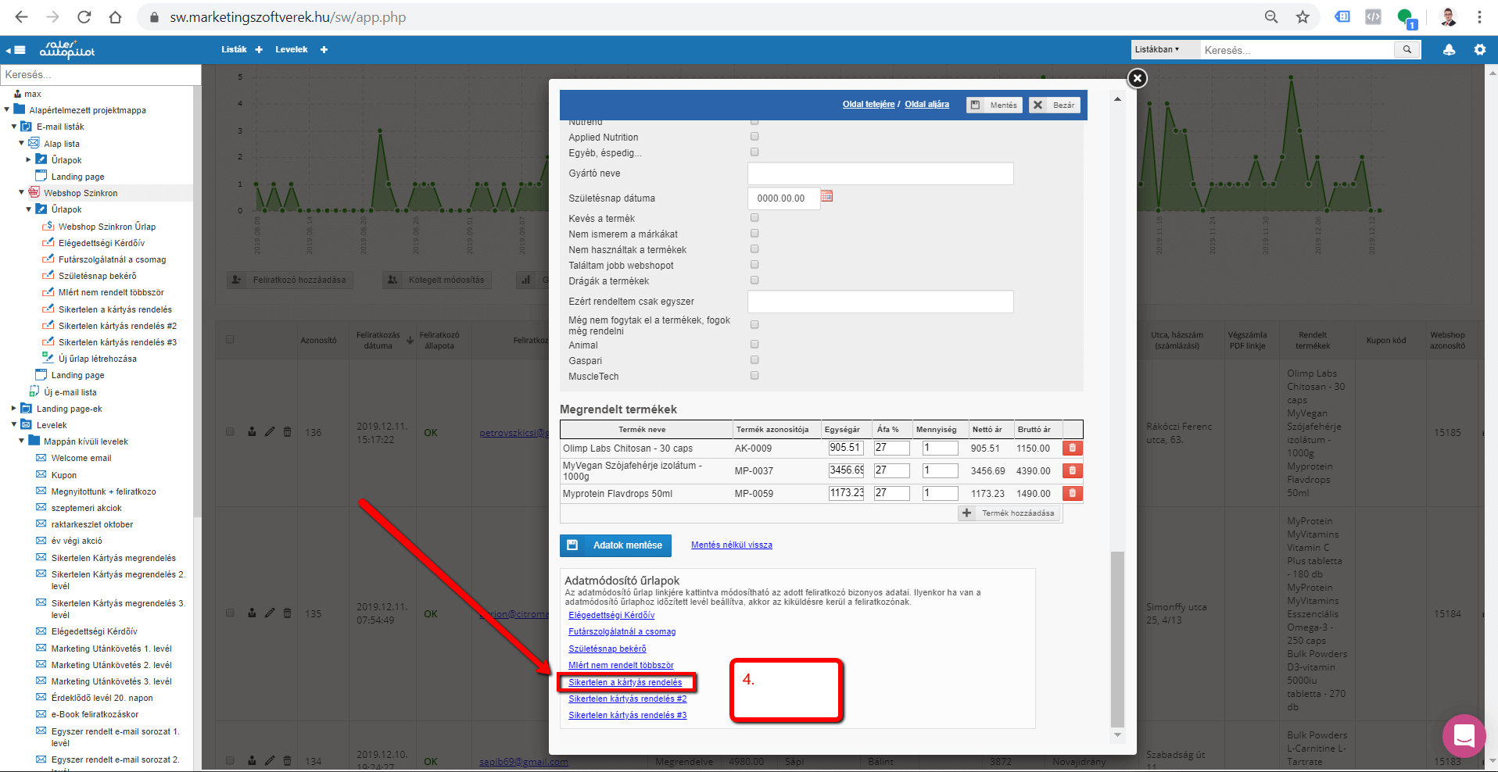Enable Találtam jobb webshopot checkbox

coord(754,265)
